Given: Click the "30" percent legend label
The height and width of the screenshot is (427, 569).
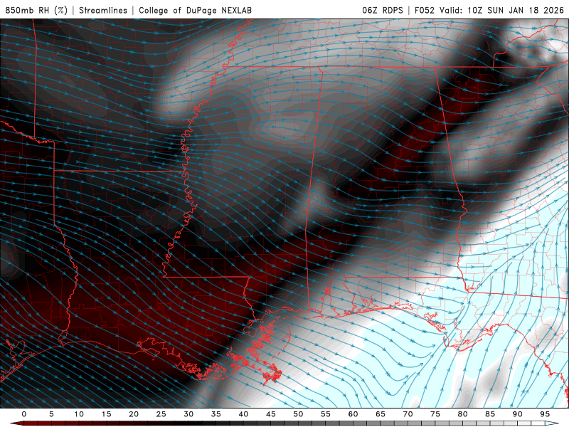Looking at the screenshot, I should [x=188, y=414].
